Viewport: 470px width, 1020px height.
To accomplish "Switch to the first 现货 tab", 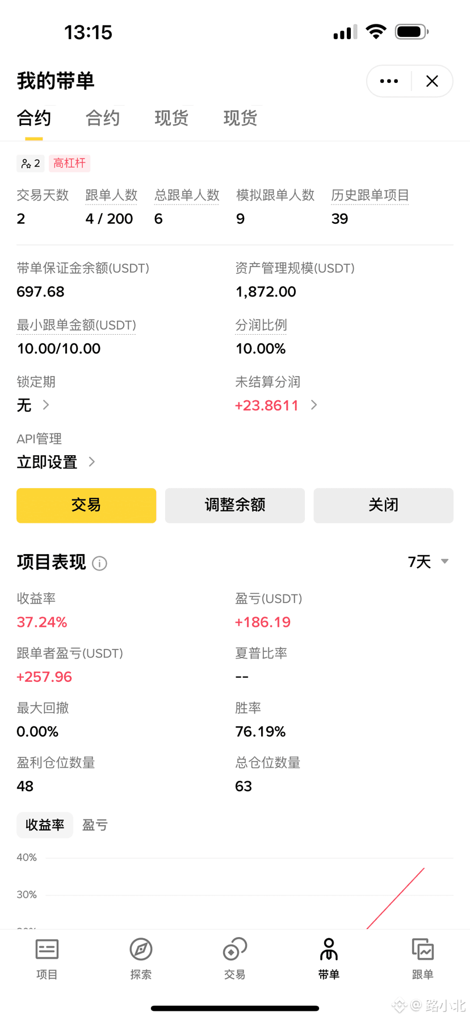I will pyautogui.click(x=171, y=118).
